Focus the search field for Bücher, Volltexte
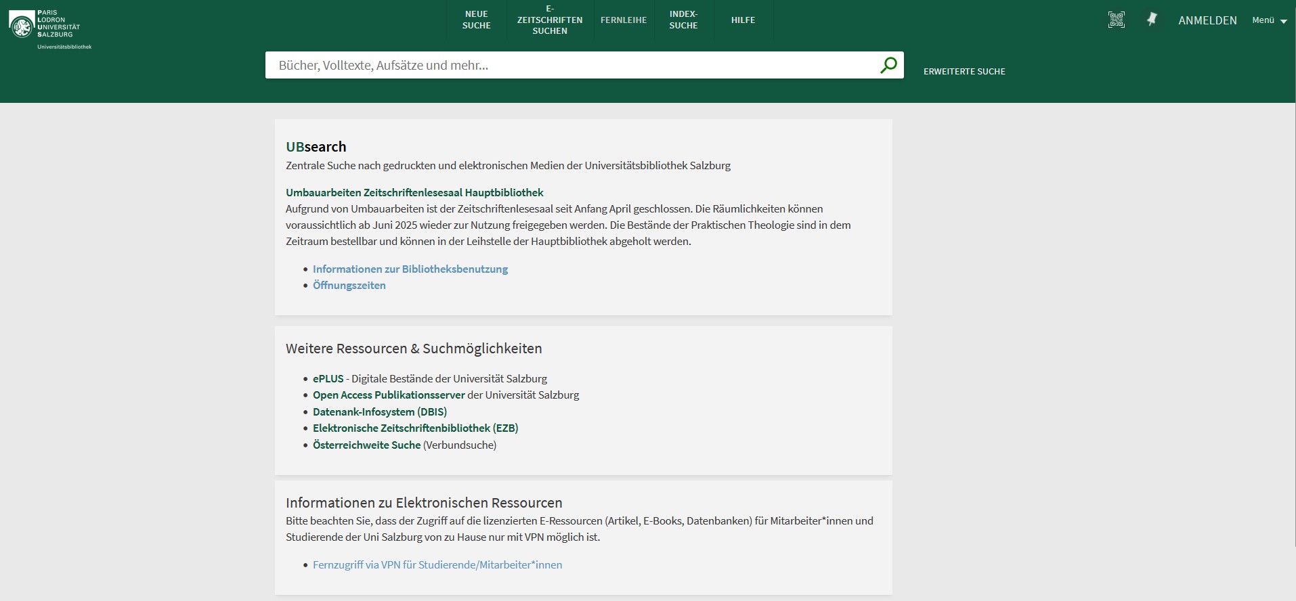 [569, 65]
